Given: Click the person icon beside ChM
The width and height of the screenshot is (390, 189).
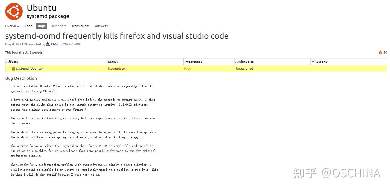Looking at the screenshot, I should 48,44.
